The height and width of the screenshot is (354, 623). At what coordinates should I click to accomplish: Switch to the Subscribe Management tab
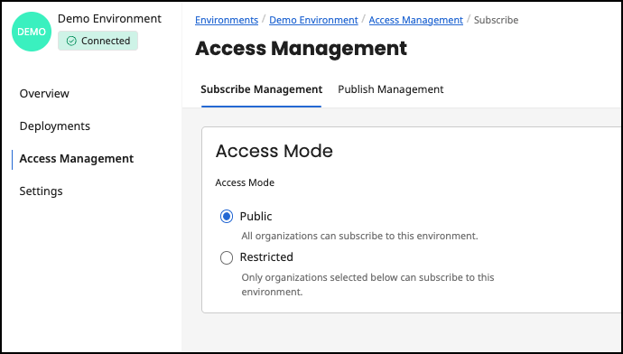262,89
